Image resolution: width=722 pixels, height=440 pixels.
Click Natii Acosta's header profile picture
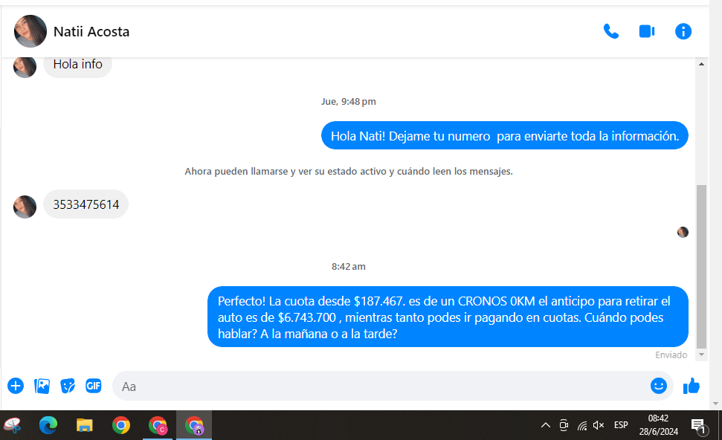pyautogui.click(x=30, y=31)
